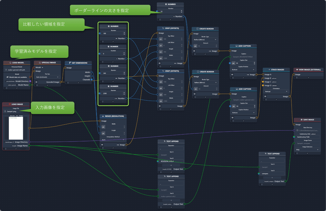This screenshot has height=211, width=326.
Task: Click checkmark icon in View Image (External) footer
Action: click(x=308, y=78)
